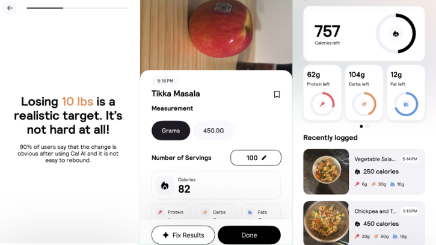Open the Fats macro card
Viewport: 436px width, 245px height.
tap(260, 212)
